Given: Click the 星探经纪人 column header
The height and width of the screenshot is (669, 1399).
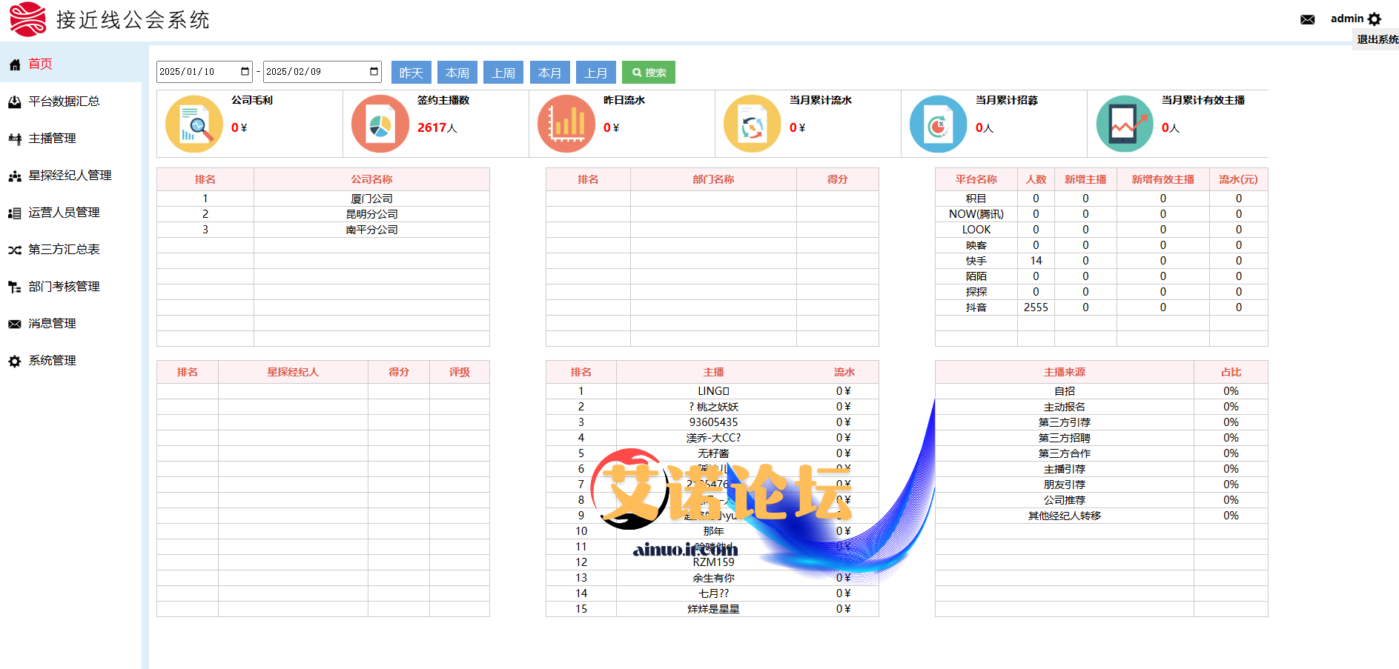Looking at the screenshot, I should click(x=293, y=372).
